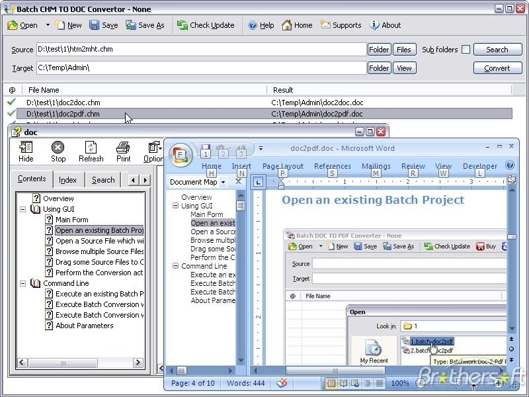Click the Open icon in main toolbar
Screen dimensions: 529x397
(13, 25)
